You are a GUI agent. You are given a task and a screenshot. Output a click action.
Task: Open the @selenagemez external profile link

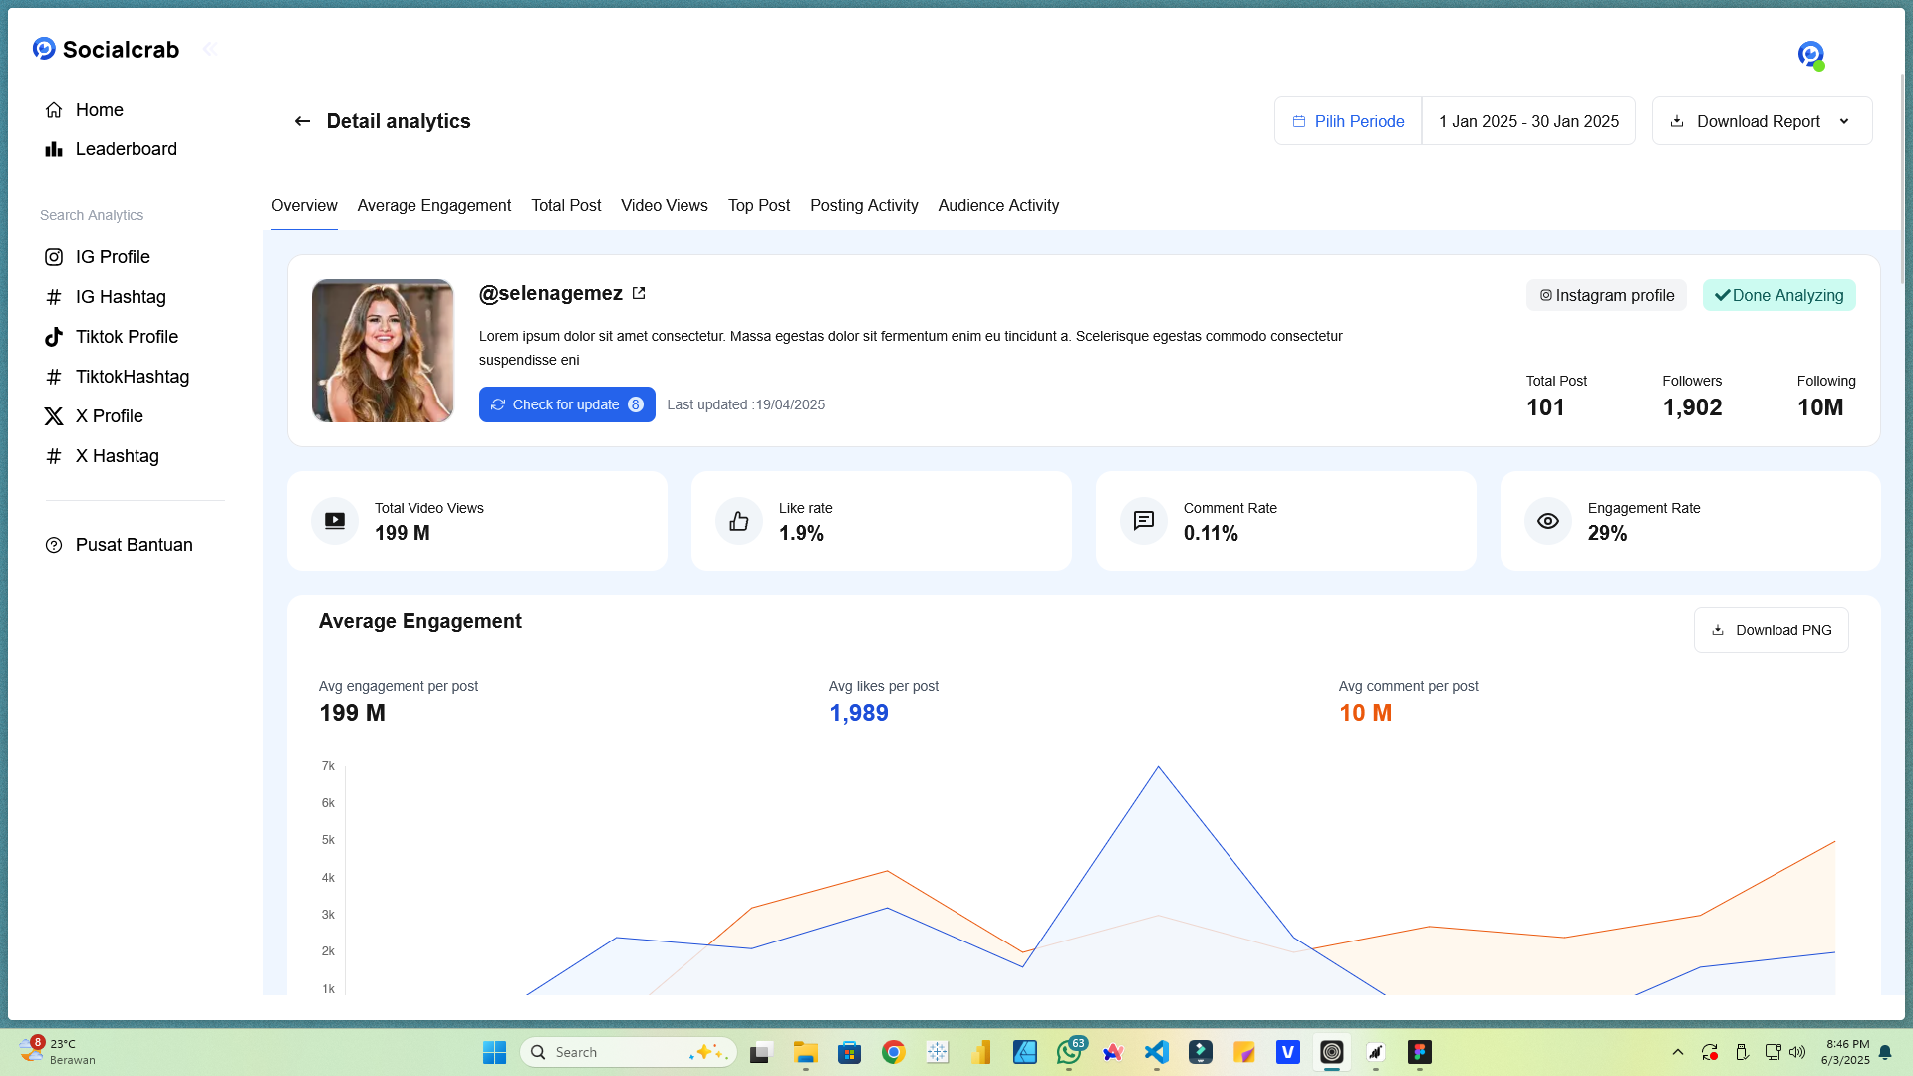[x=639, y=293]
